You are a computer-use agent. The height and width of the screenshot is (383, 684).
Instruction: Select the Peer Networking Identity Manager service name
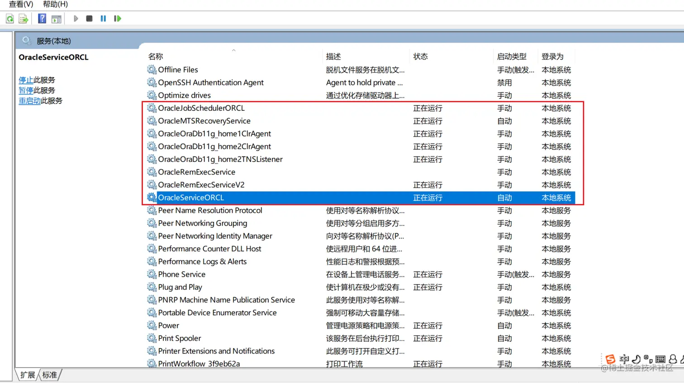click(x=215, y=236)
